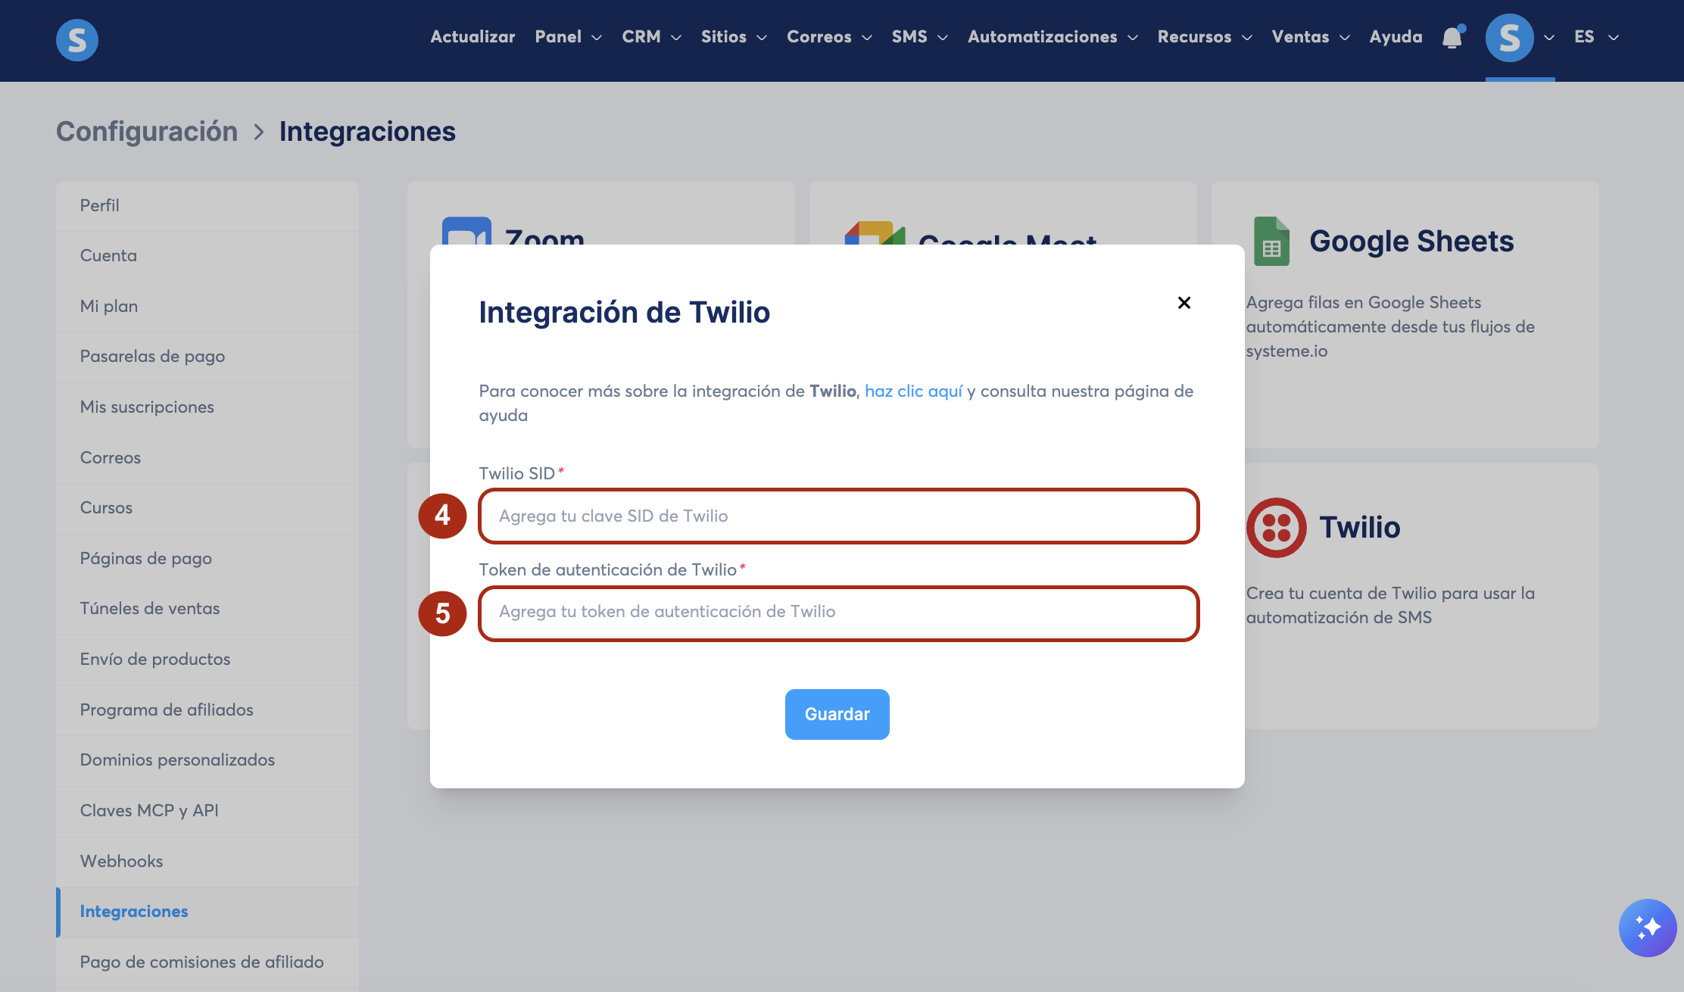
Task: Focus the Twilio authentication token field
Action: click(839, 613)
